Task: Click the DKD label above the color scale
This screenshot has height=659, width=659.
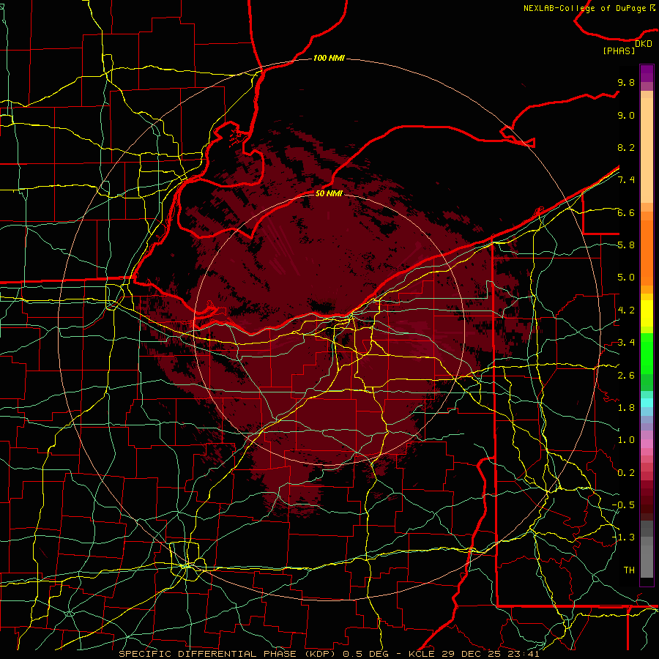Action: [644, 44]
